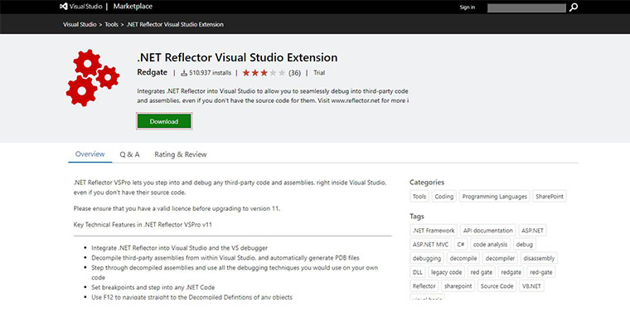Viewport: 630px width, 332px height.
Task: Focus the marketplace search field
Action: [526, 7]
